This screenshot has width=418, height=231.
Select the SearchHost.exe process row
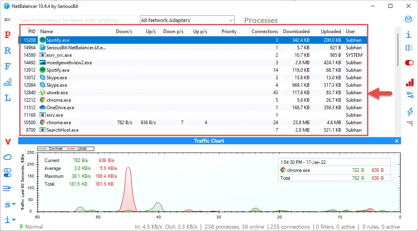pyautogui.click(x=192, y=130)
